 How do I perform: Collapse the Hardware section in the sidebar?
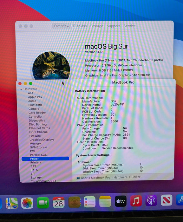point(21,89)
